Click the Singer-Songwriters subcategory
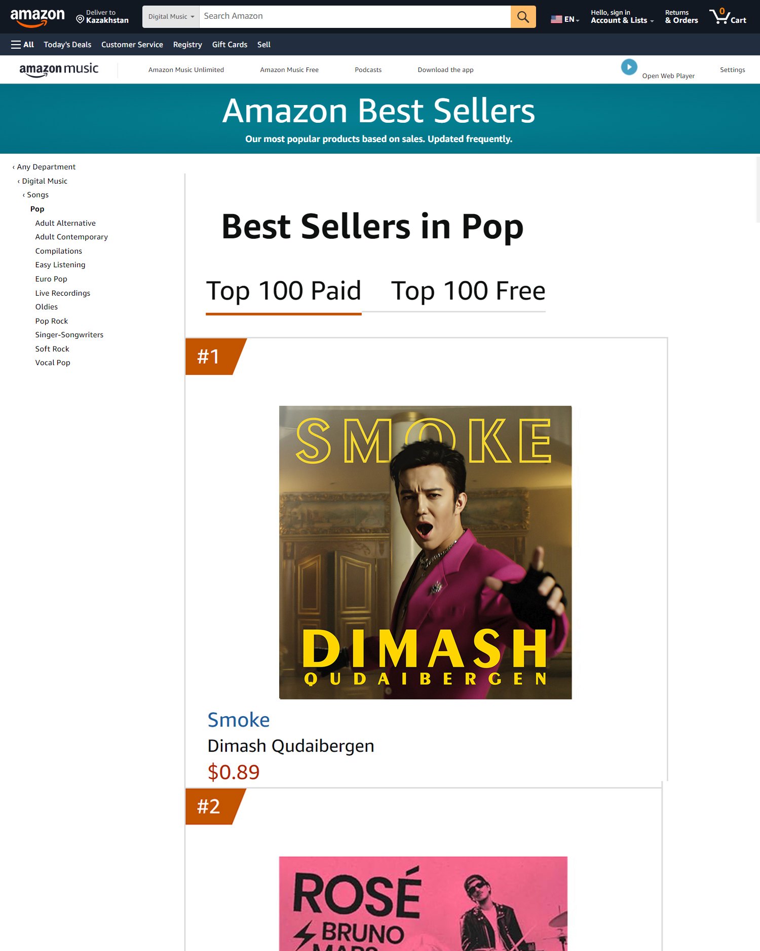 click(69, 335)
